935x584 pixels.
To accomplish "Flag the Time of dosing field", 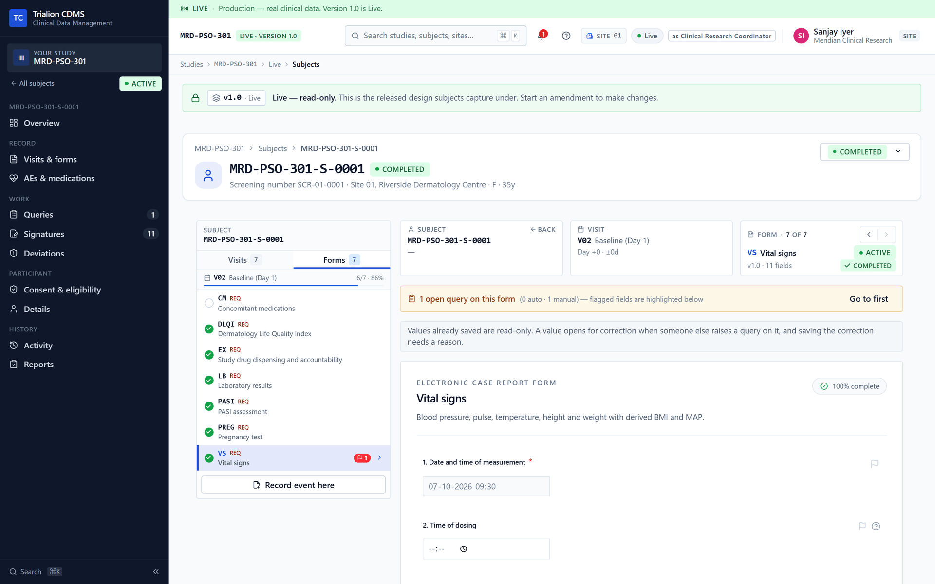I will pos(862,526).
